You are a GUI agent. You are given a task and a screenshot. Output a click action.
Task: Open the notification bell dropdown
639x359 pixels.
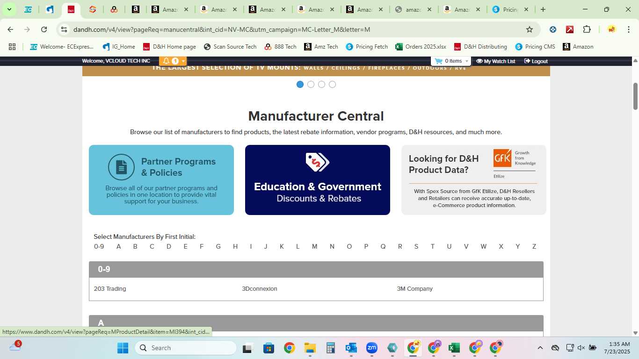(173, 61)
